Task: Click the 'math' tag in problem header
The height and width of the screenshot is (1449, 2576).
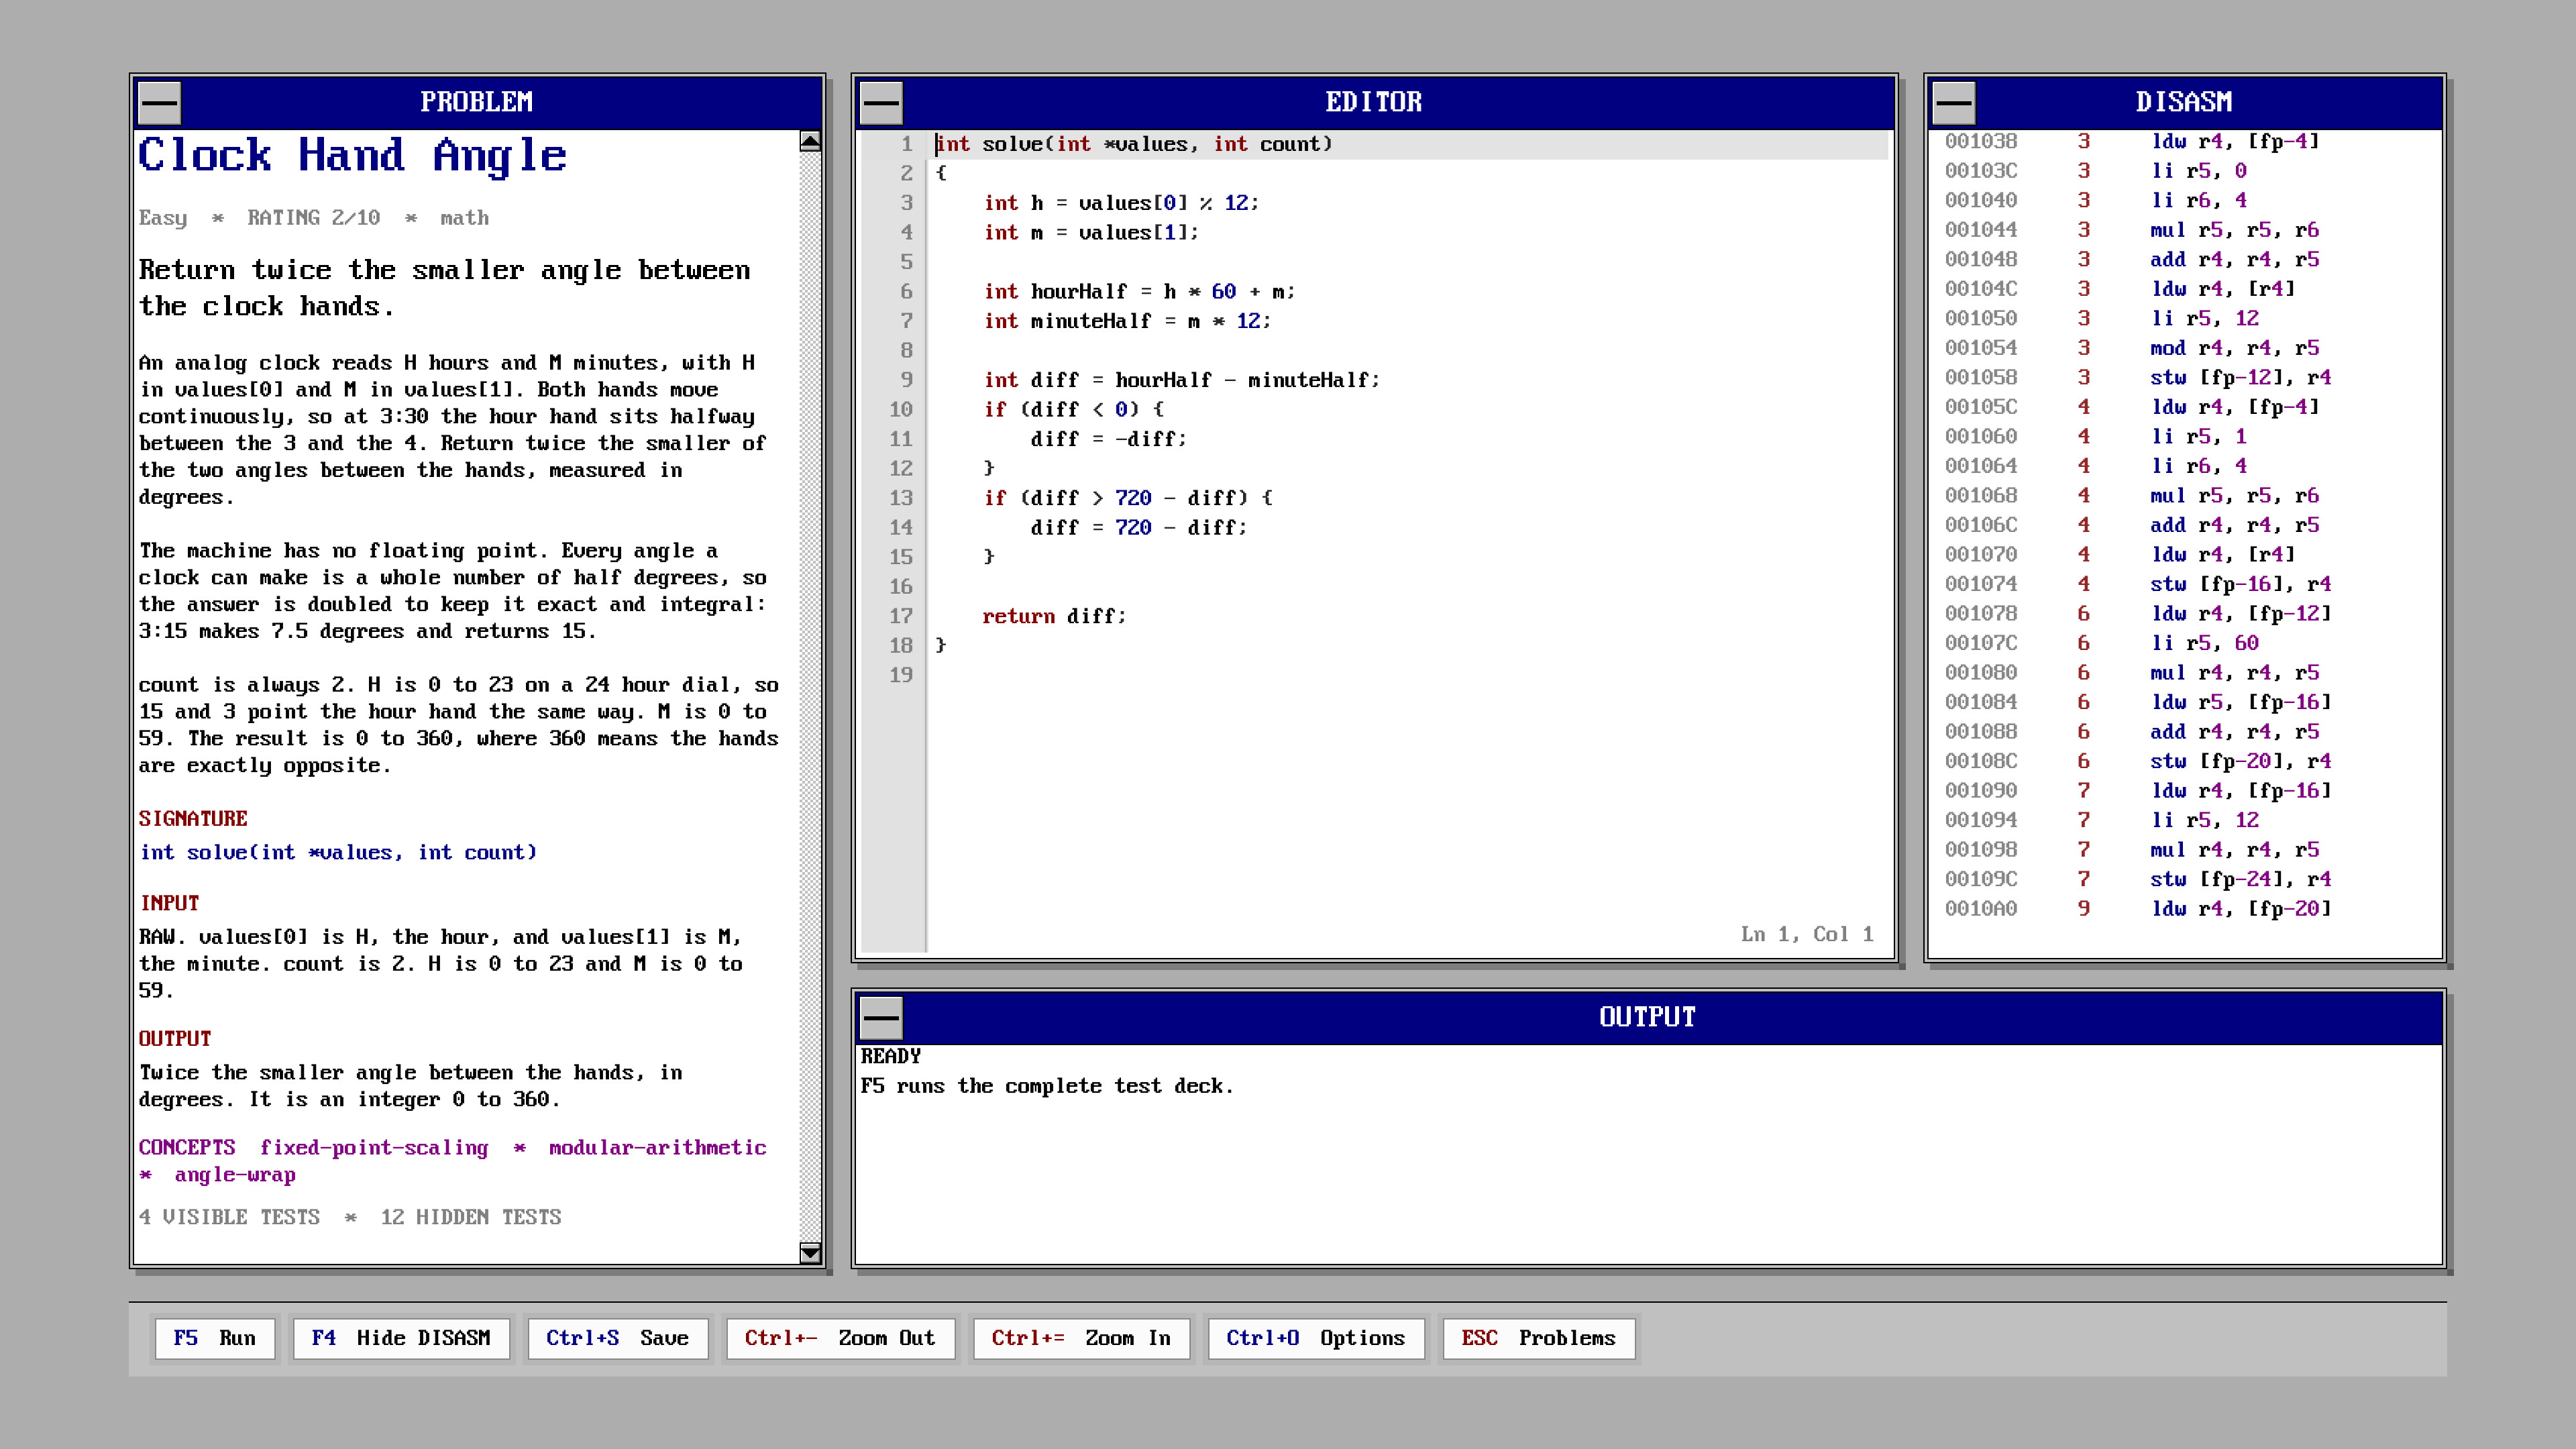Action: (x=465, y=218)
